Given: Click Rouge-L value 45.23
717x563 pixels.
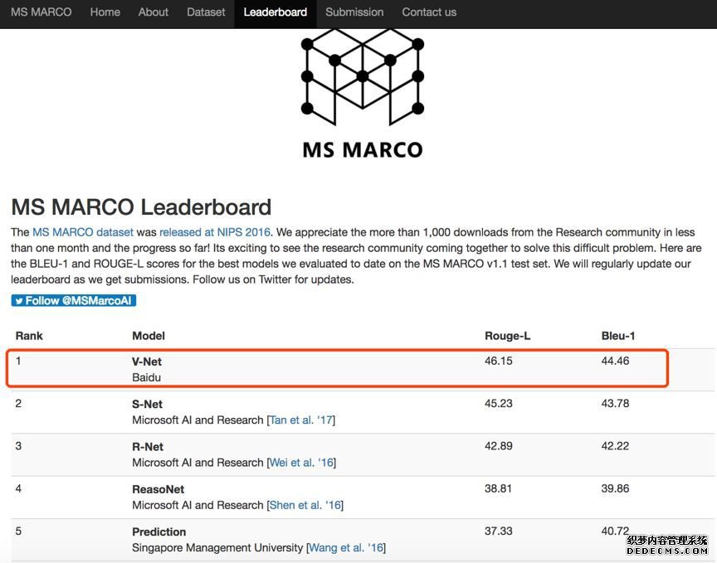Looking at the screenshot, I should [x=499, y=404].
